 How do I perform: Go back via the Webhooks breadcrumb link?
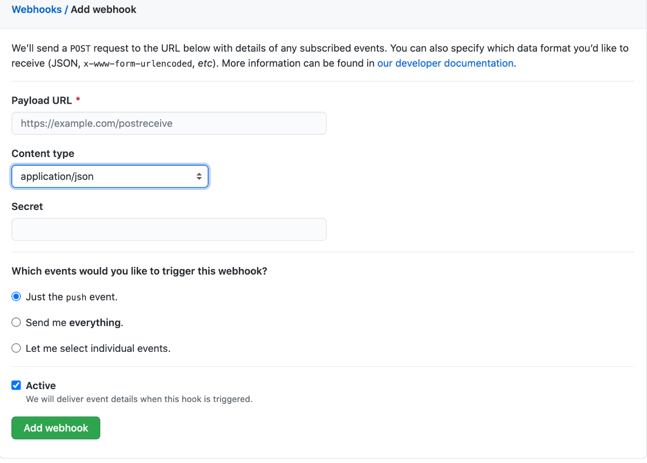click(37, 9)
